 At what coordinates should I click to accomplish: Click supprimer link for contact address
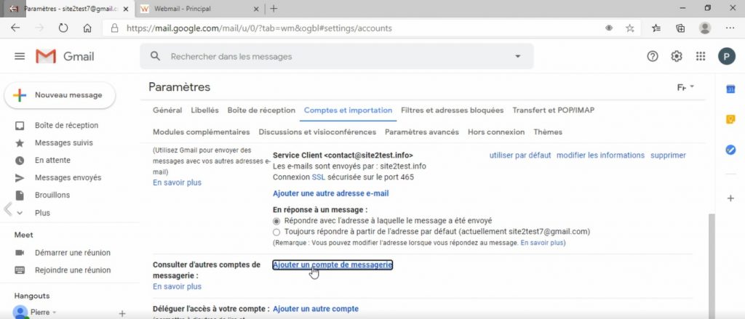(668, 156)
